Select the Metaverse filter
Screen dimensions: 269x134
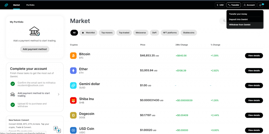tap(141, 32)
